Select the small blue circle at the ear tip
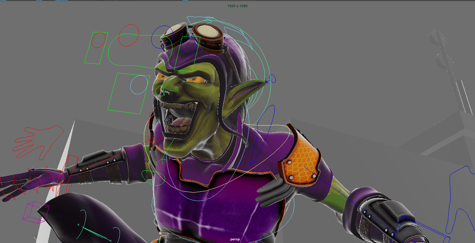The width and height of the screenshot is (475, 243). point(273,79)
